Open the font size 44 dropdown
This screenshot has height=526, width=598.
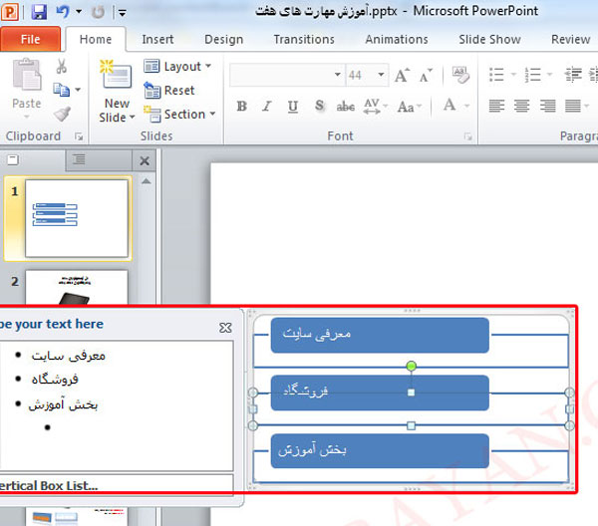(x=380, y=76)
